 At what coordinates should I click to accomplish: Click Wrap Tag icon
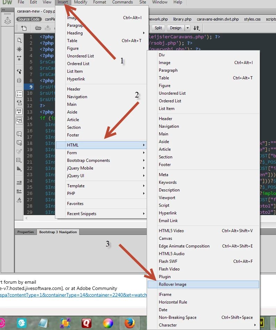19,151
